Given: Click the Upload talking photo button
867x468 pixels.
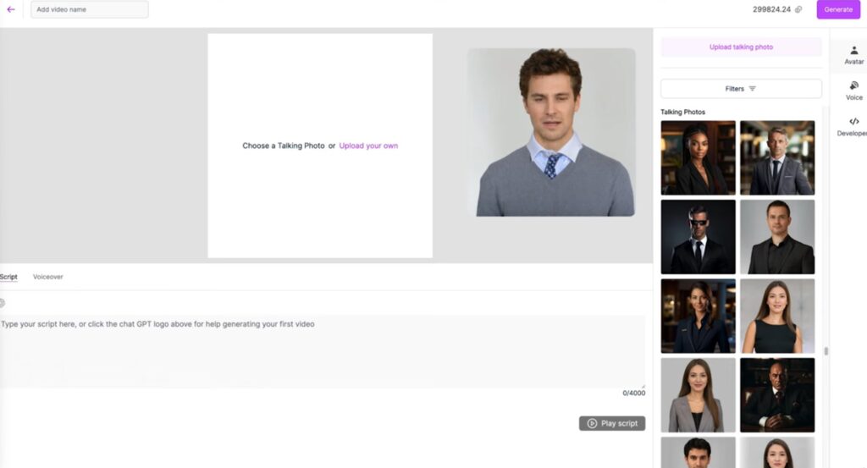Looking at the screenshot, I should (x=741, y=47).
